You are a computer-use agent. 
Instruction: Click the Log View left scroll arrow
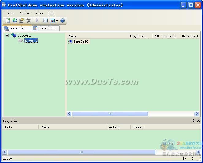pos(5,152)
